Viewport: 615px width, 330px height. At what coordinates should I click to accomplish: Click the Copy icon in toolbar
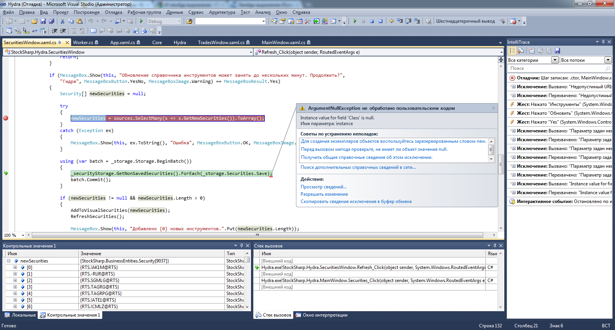click(x=71, y=21)
